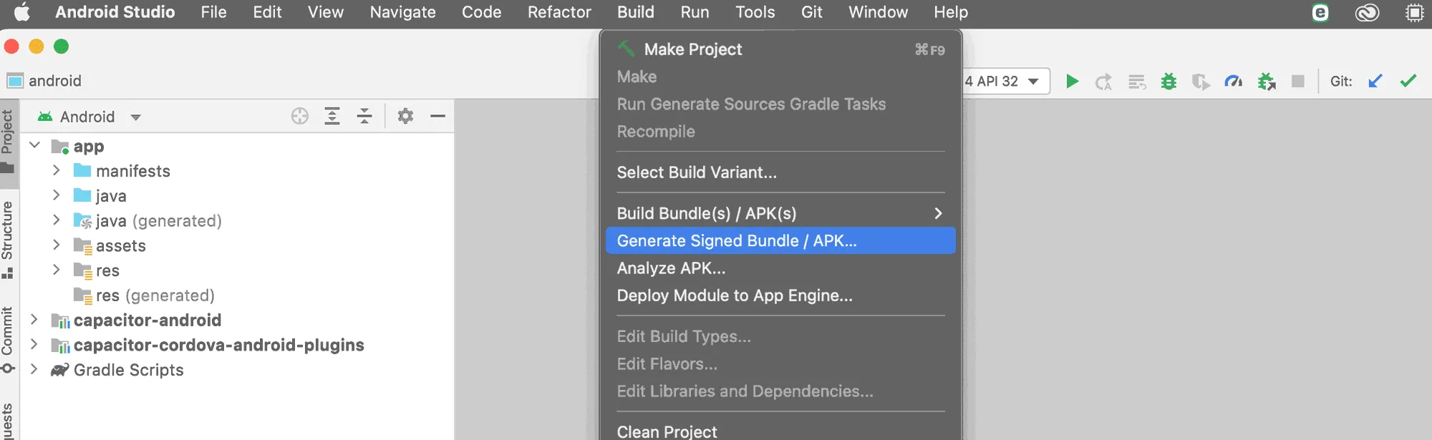Hide the Project panel with minus icon
This screenshot has width=1432, height=440.
coord(438,117)
